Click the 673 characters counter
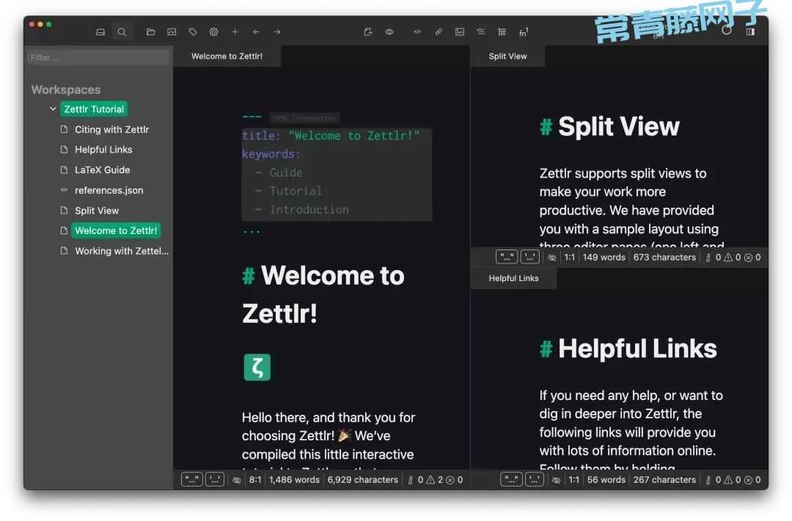 coord(664,258)
